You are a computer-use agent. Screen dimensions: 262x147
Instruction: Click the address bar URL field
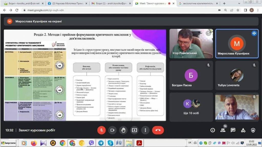(x=115, y=10)
